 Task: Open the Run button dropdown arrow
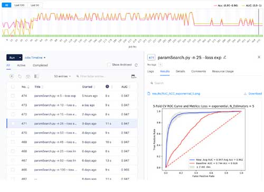tap(20, 57)
